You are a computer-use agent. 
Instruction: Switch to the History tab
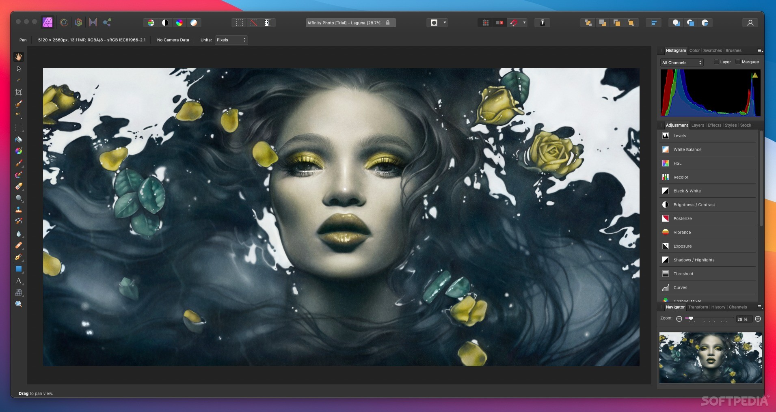click(x=718, y=307)
